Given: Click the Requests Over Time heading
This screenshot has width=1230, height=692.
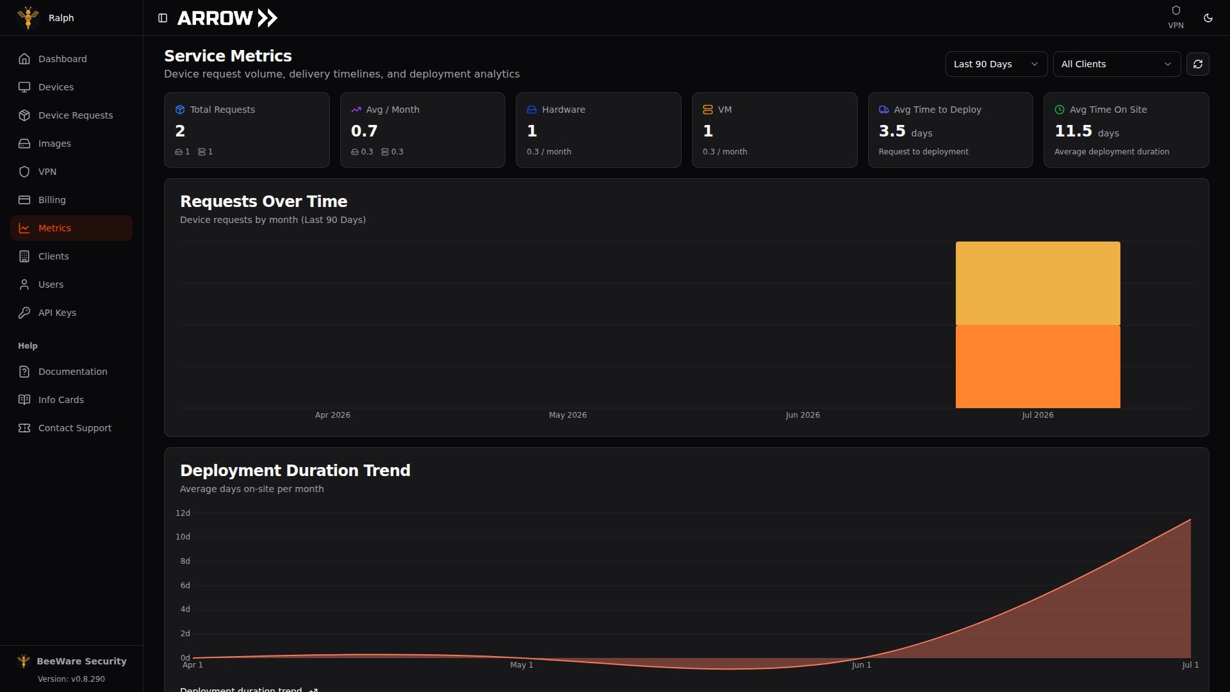Looking at the screenshot, I should pyautogui.click(x=263, y=201).
